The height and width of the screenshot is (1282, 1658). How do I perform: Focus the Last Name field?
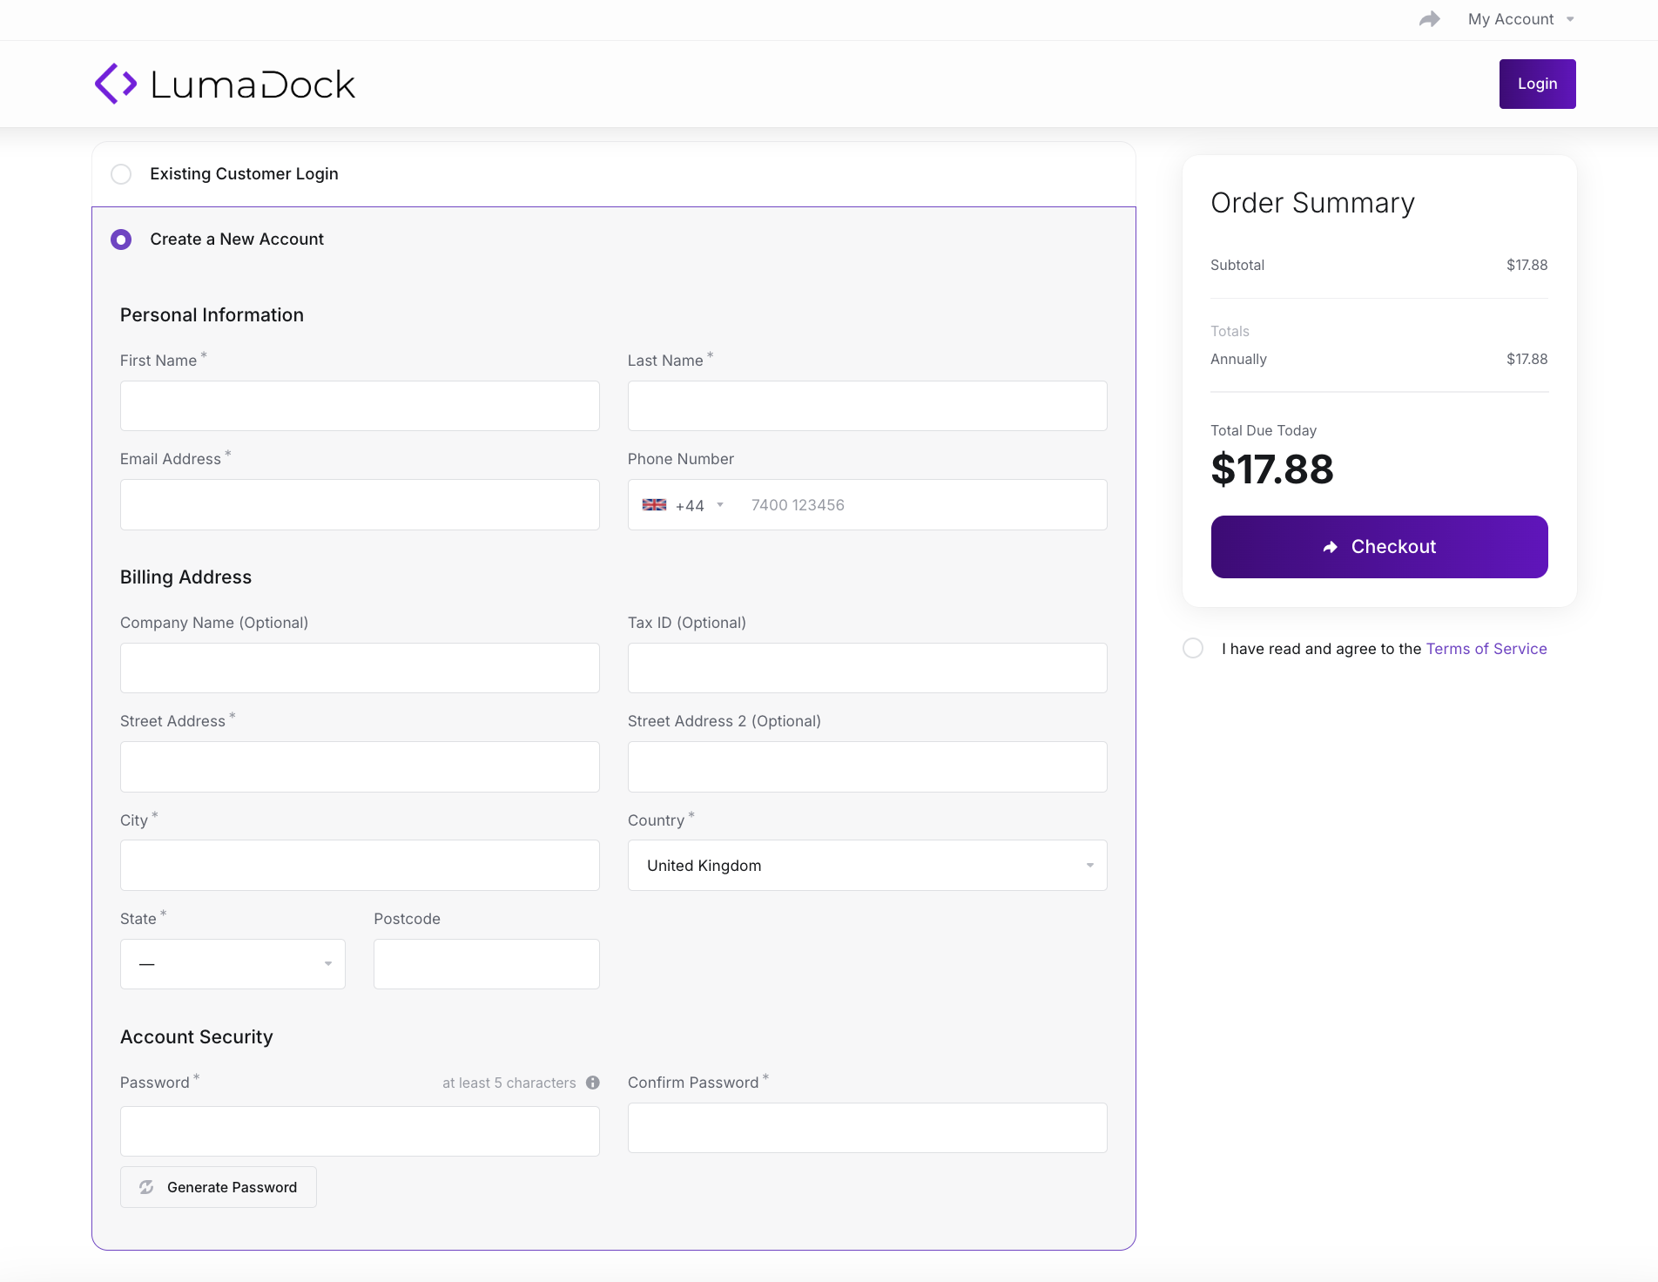pyautogui.click(x=867, y=406)
